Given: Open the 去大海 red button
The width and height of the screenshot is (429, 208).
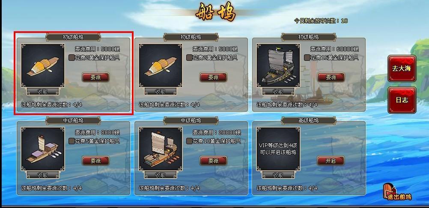Looking at the screenshot, I should click(x=402, y=68).
